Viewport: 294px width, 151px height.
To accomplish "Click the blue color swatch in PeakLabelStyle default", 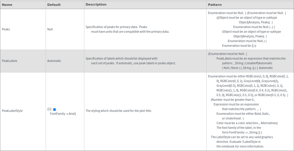I will point(54,109).
